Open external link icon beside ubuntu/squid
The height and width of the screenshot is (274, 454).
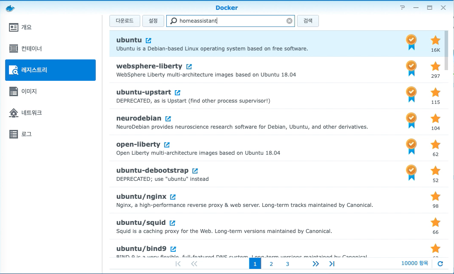coord(172,223)
